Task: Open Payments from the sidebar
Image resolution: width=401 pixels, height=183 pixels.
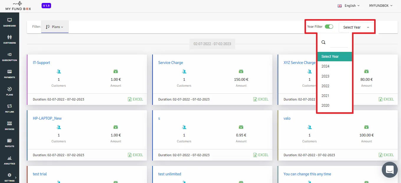Action: click(9, 74)
